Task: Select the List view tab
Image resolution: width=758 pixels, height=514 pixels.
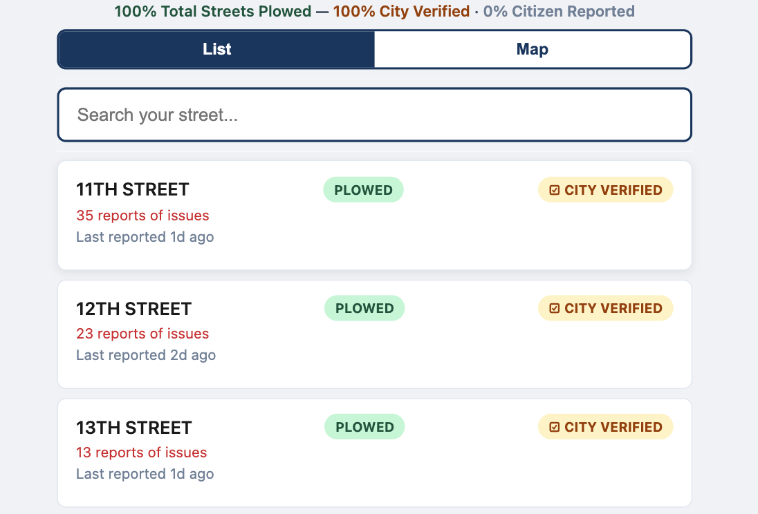Action: tap(216, 49)
